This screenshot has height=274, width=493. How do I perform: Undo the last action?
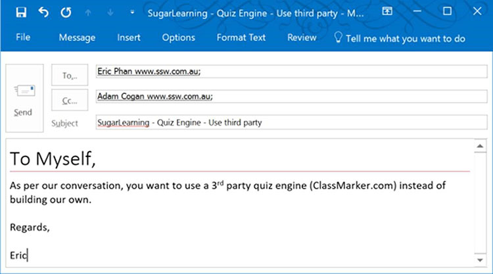pos(43,12)
